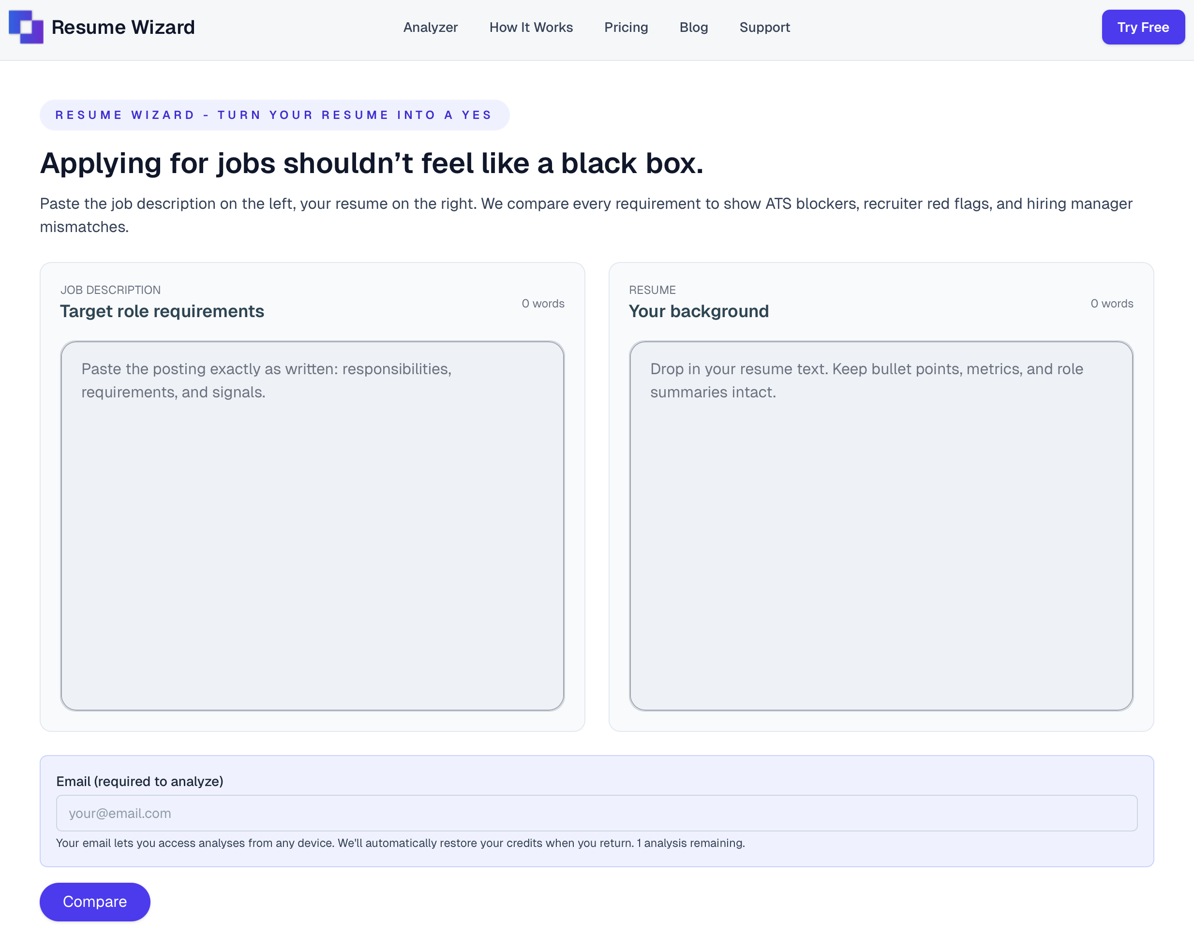Screen dimensions: 1194x933
Task: Click the Job Description panel heading
Action: point(110,290)
